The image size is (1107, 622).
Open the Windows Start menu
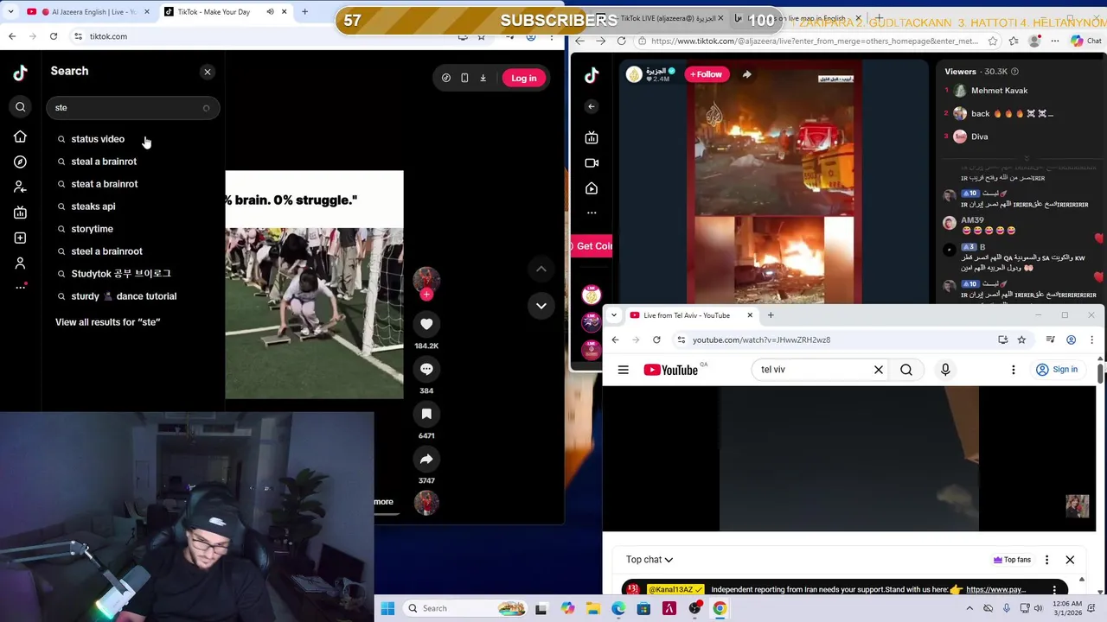click(x=387, y=608)
